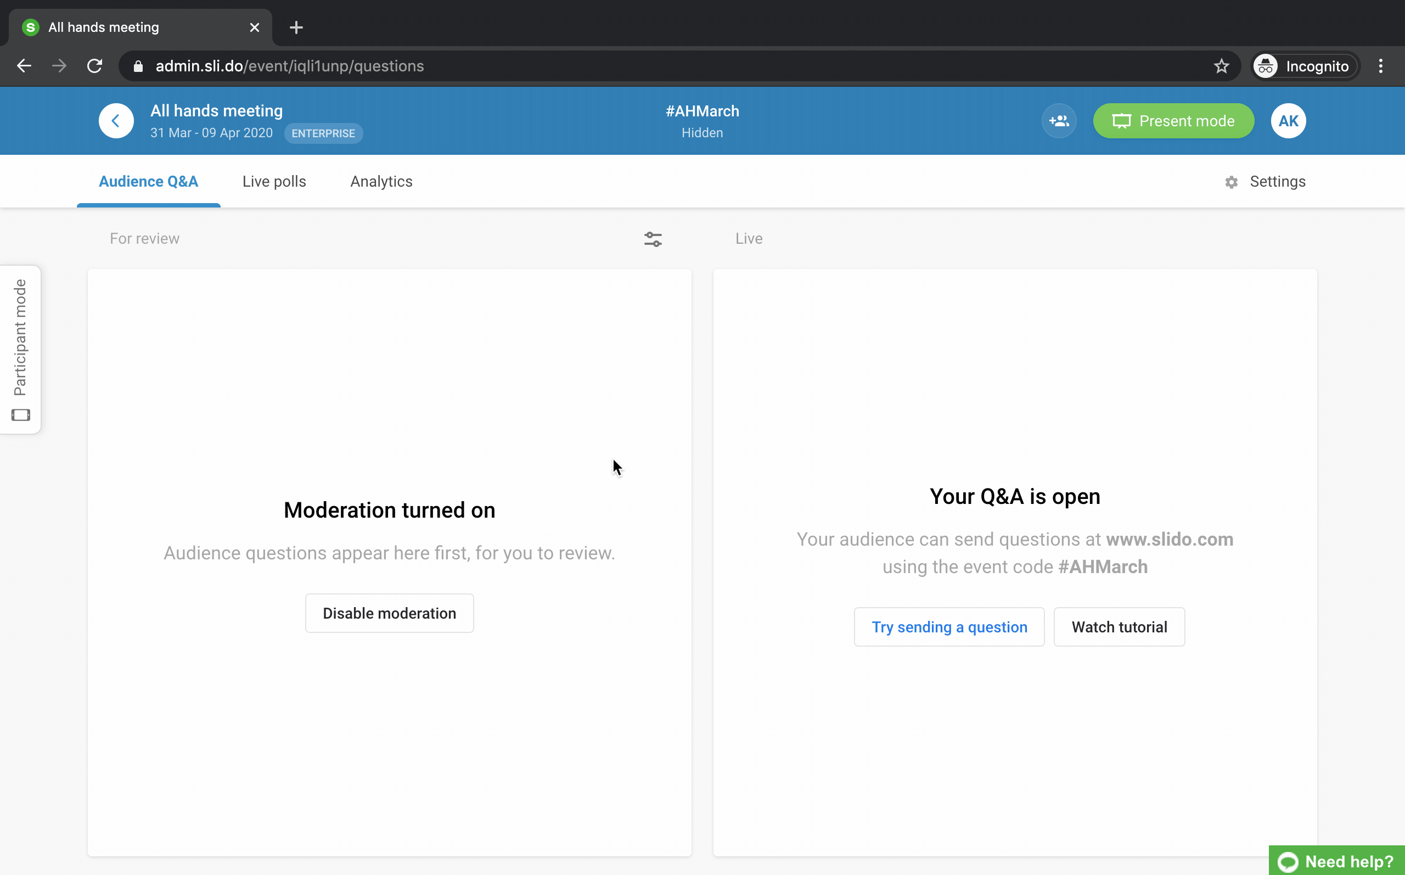
Task: Bookmark this page with the star icon
Action: [1221, 66]
